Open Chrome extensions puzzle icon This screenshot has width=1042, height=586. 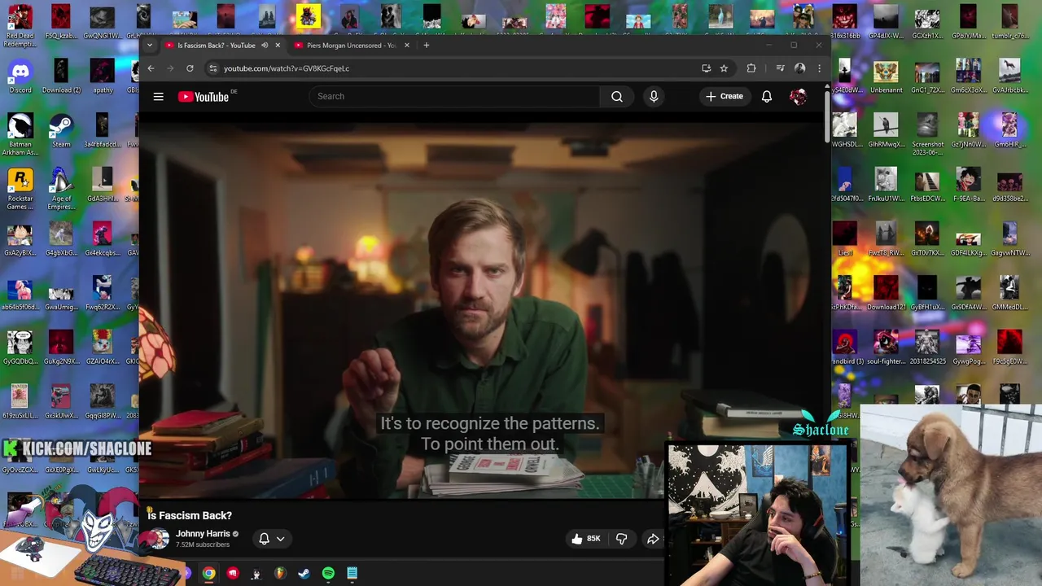(751, 68)
